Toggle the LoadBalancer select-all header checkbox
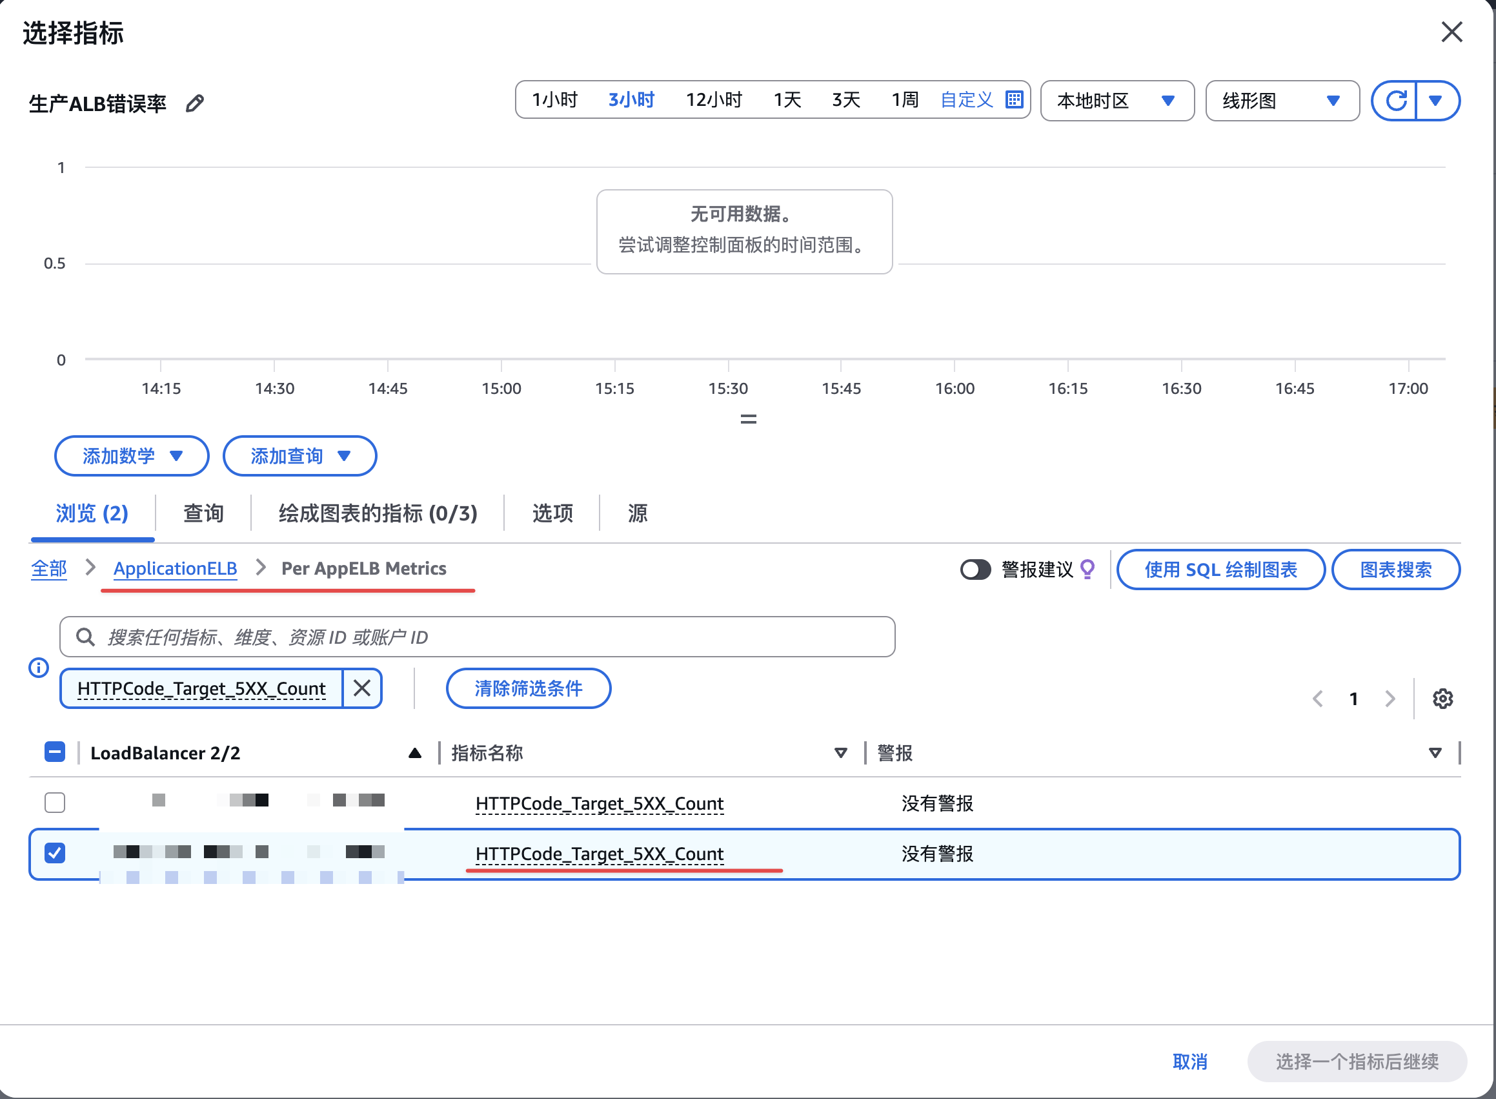 (56, 752)
